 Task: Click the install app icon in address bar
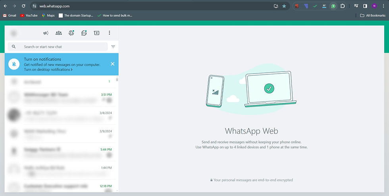[276, 6]
